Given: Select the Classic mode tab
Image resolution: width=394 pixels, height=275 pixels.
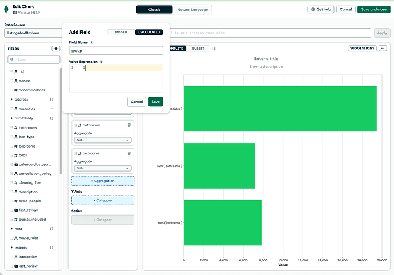Looking at the screenshot, I should pyautogui.click(x=154, y=9).
